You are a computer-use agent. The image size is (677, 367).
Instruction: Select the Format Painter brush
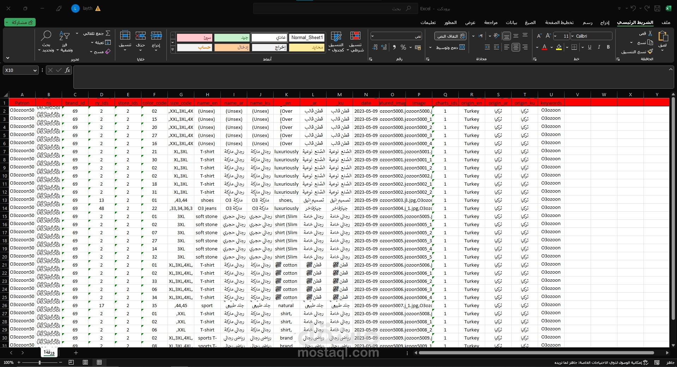click(650, 51)
